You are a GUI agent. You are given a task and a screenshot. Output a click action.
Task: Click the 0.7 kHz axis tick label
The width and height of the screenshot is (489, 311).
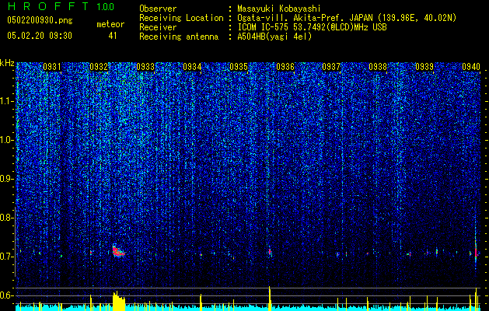(7, 257)
